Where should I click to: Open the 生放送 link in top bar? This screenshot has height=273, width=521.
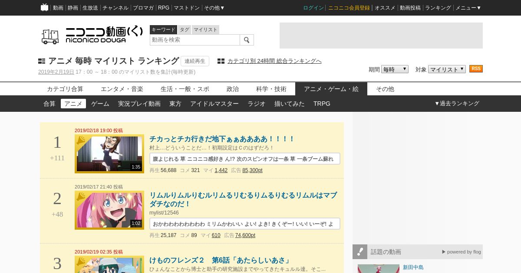[90, 8]
